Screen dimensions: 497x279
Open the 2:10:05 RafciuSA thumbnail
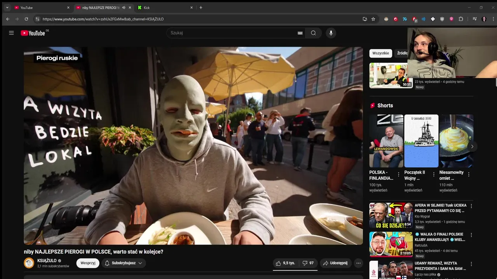391,244
